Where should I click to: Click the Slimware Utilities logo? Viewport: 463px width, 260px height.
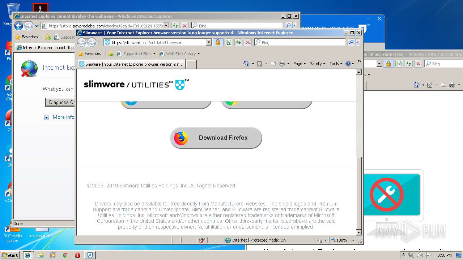136,84
